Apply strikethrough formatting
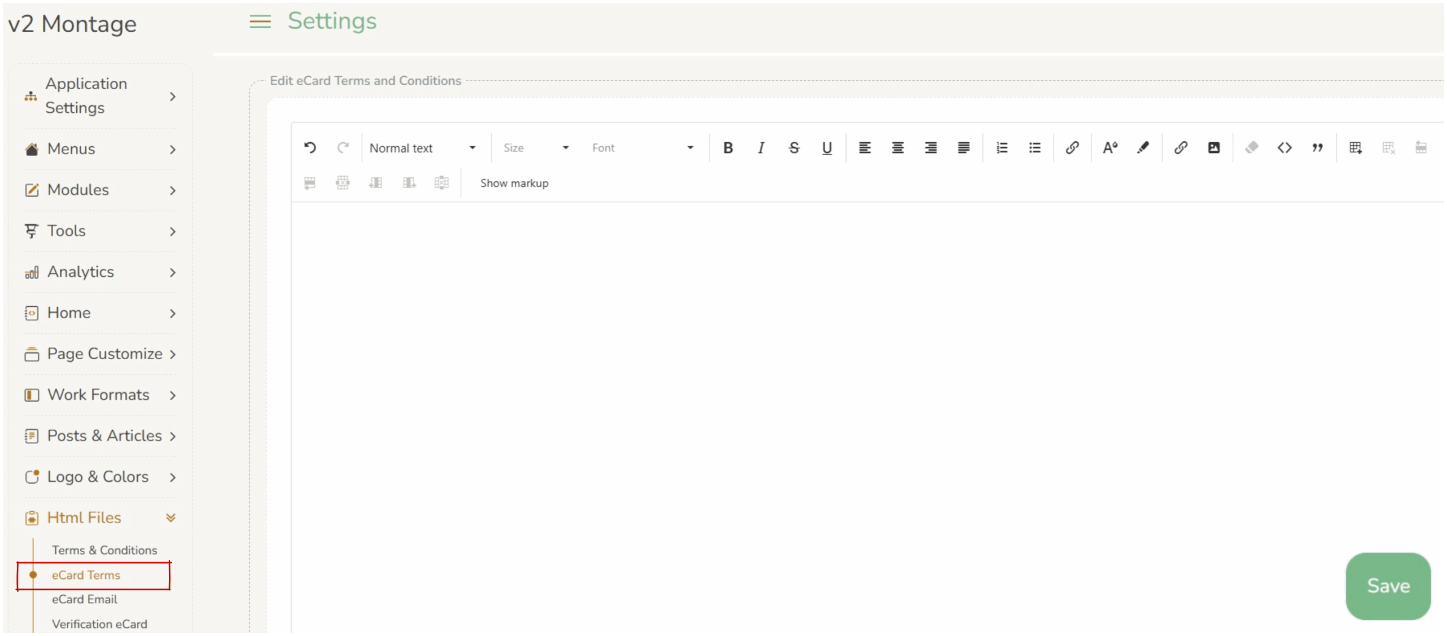The width and height of the screenshot is (1447, 636). [x=794, y=148]
